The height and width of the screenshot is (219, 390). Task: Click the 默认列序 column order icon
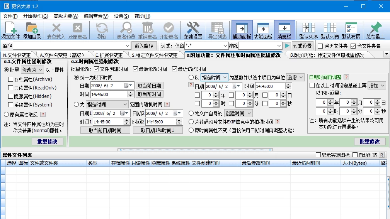pyautogui.click(x=308, y=28)
